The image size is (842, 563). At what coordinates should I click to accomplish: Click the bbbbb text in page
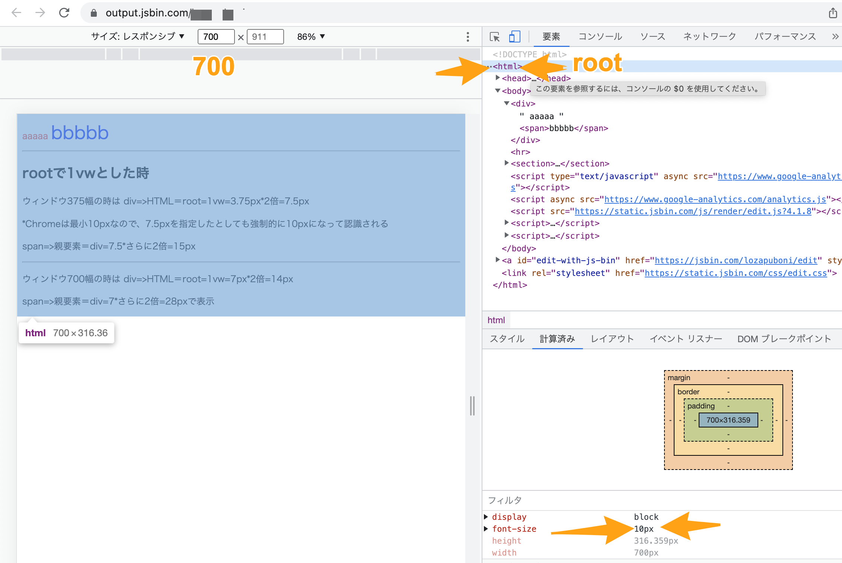click(x=80, y=133)
